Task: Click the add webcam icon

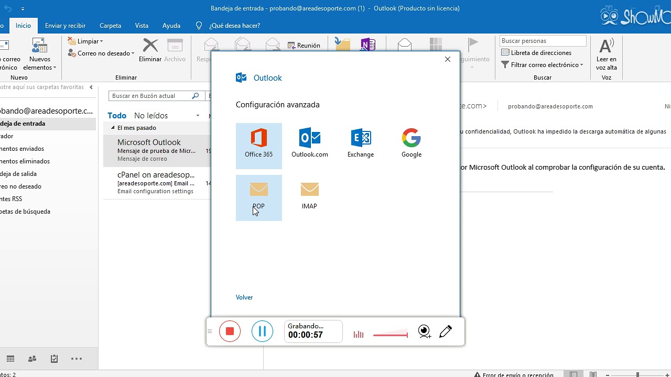Action: click(425, 331)
